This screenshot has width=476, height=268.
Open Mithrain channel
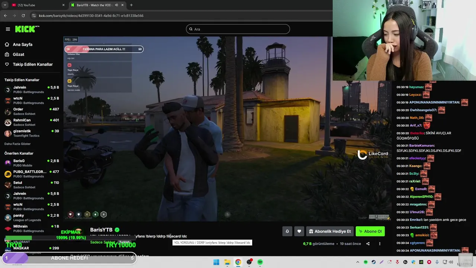point(32,229)
